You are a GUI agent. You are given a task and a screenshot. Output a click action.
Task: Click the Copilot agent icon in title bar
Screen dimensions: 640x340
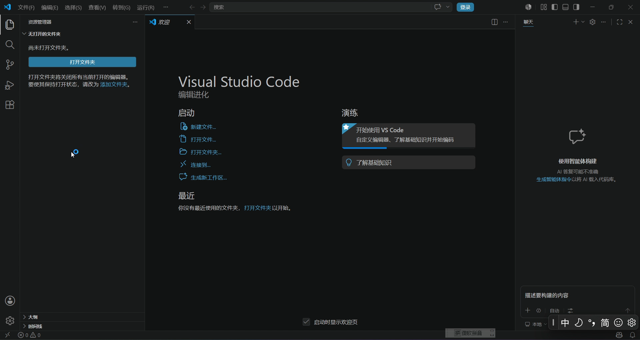coord(528,7)
